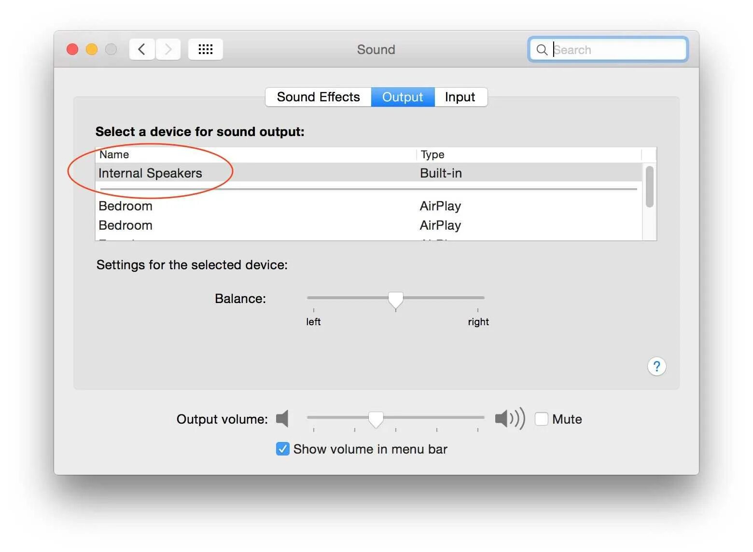Switch to the Input tab
The image size is (753, 552).
(460, 97)
